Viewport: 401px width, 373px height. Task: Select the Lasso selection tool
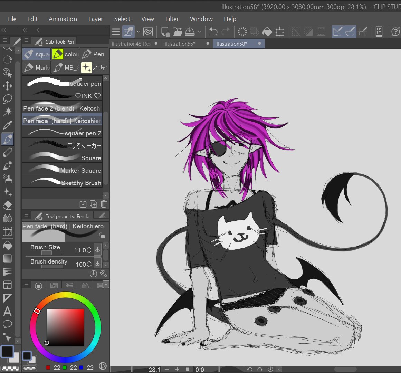[x=7, y=99]
